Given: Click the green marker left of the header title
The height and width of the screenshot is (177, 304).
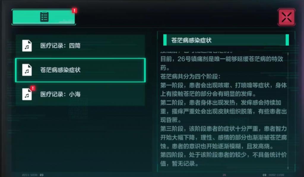Looking at the screenshot, I should (165, 40).
